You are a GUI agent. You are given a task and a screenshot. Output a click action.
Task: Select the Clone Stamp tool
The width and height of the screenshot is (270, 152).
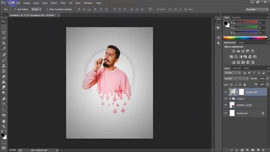4,65
